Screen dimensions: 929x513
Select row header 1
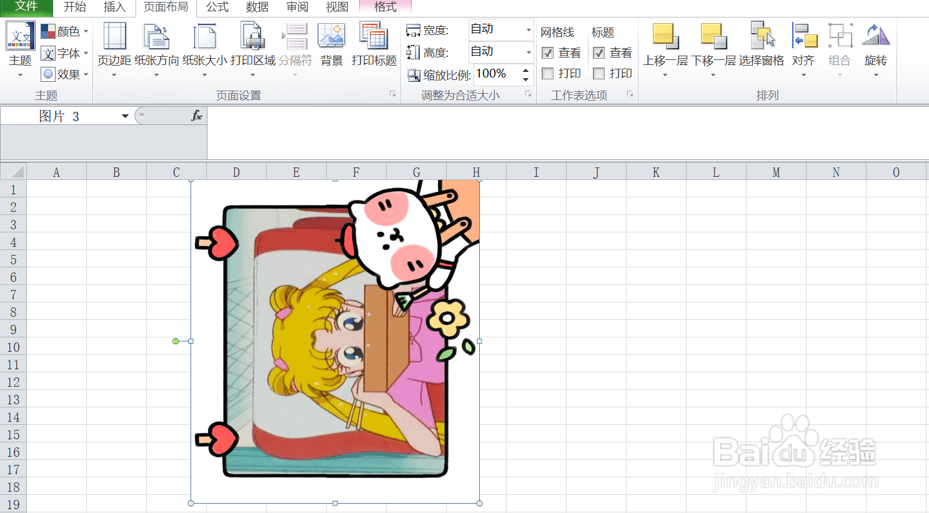[13, 189]
